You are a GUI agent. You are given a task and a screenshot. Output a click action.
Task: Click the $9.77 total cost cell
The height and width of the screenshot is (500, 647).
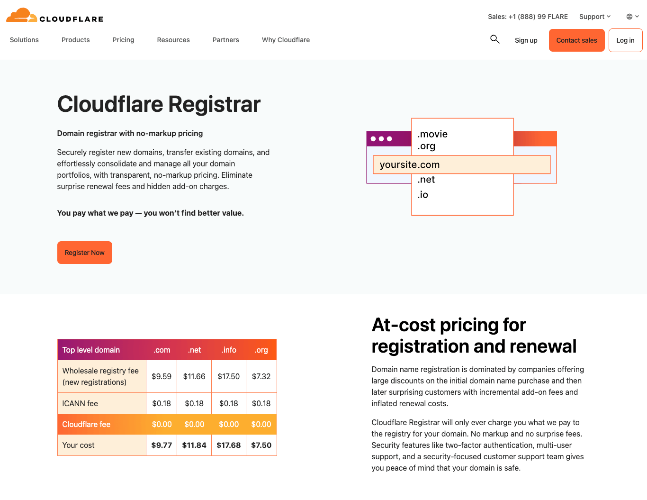(162, 445)
